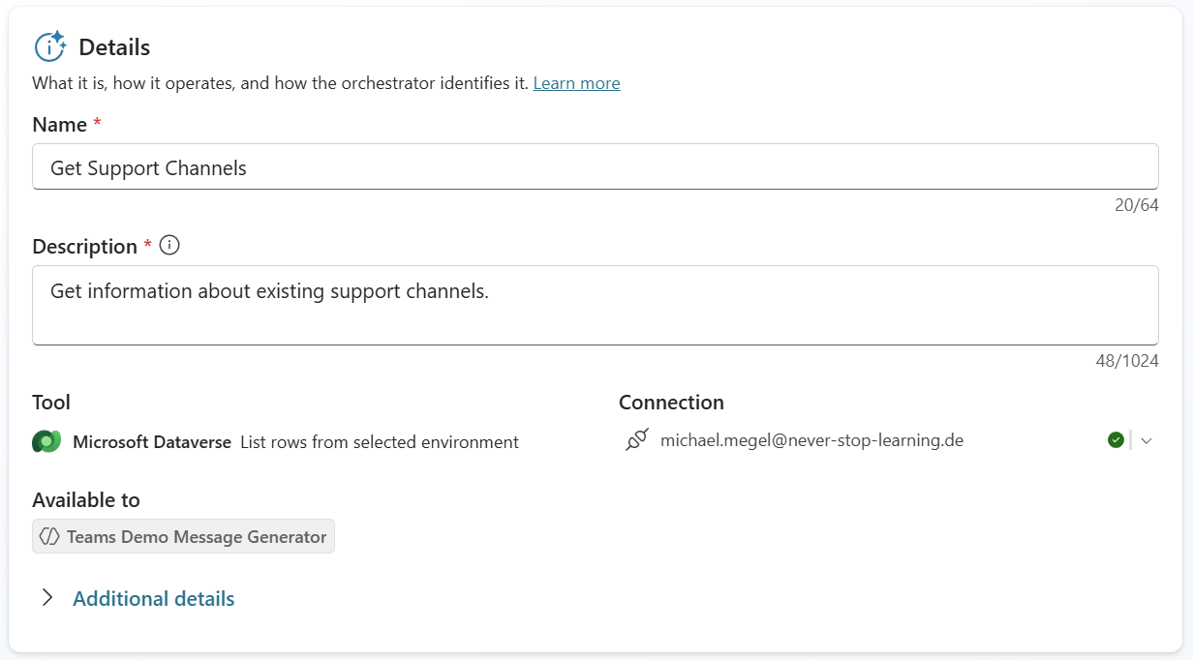Click the Teams Demo Message Generator chip
The width and height of the screenshot is (1193, 660).
point(184,536)
